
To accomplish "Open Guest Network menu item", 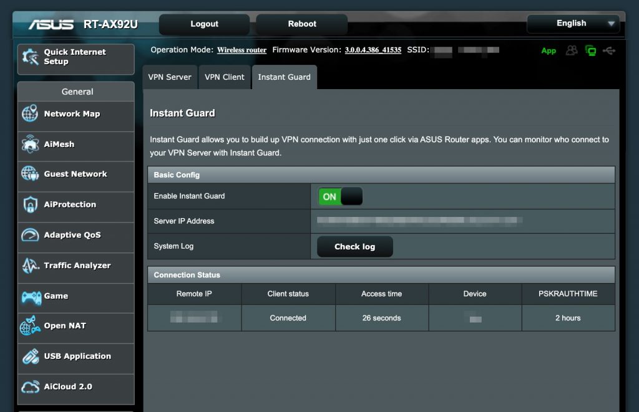I will click(x=76, y=176).
